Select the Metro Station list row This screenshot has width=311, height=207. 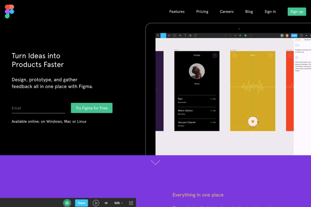[x=197, y=112]
